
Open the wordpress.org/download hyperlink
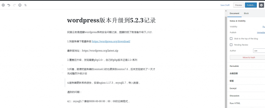[111, 41]
